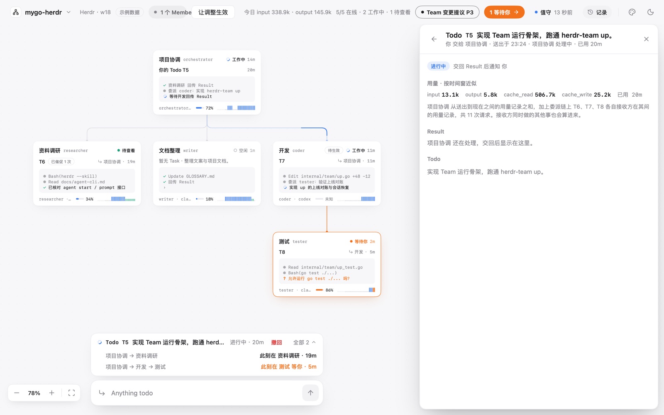Screen dimensions: 664x415
Task: Submit todo with the up-arrow button
Action: pos(310,393)
